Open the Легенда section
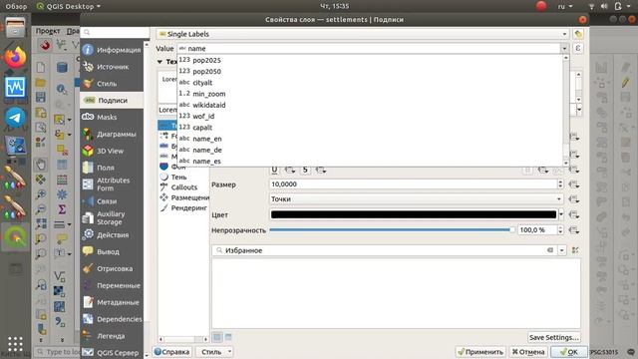The height and width of the screenshot is (359, 638). 112,336
